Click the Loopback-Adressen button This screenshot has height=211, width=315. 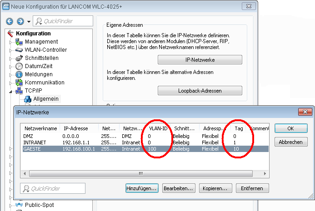point(200,91)
